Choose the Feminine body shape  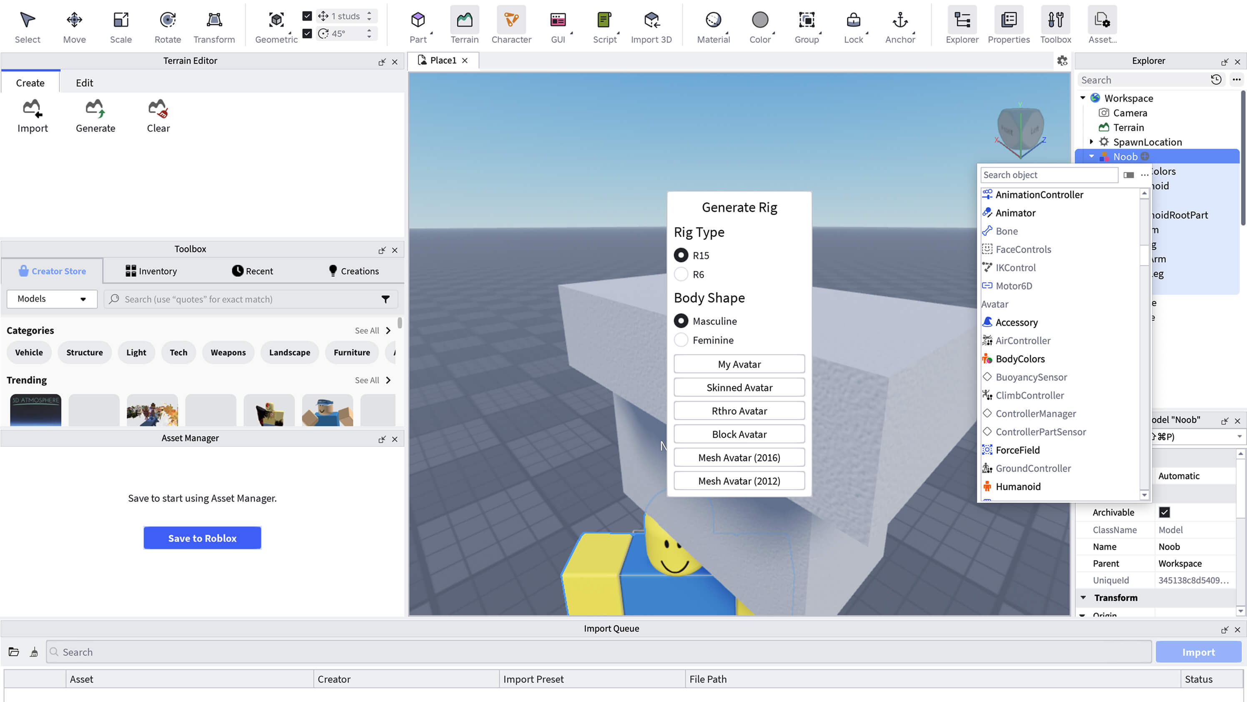click(x=681, y=340)
